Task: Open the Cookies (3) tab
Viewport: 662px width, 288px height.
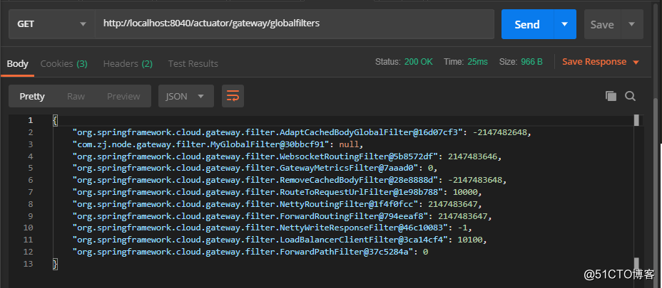Action: pos(63,64)
